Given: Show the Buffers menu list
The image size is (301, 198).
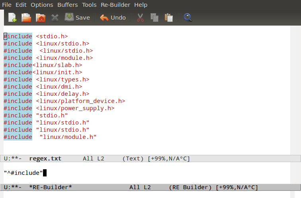Looking at the screenshot, I should tap(68, 5).
